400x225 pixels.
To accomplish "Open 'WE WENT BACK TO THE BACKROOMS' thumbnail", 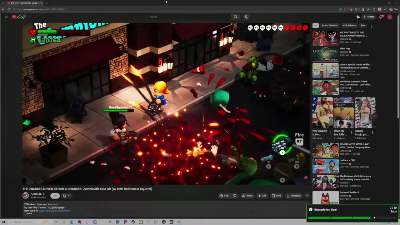I will point(325,38).
